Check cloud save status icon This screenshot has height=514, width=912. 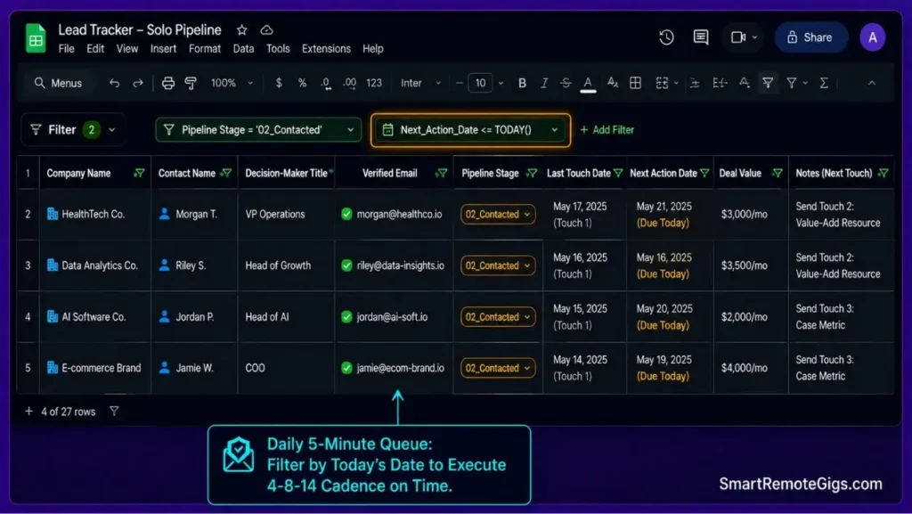click(266, 29)
